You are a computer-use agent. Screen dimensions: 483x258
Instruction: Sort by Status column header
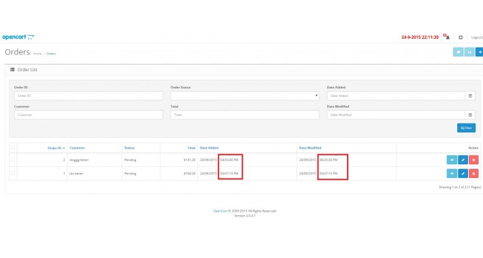point(129,148)
